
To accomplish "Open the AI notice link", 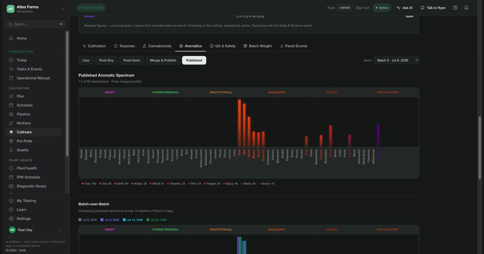I will point(11,250).
